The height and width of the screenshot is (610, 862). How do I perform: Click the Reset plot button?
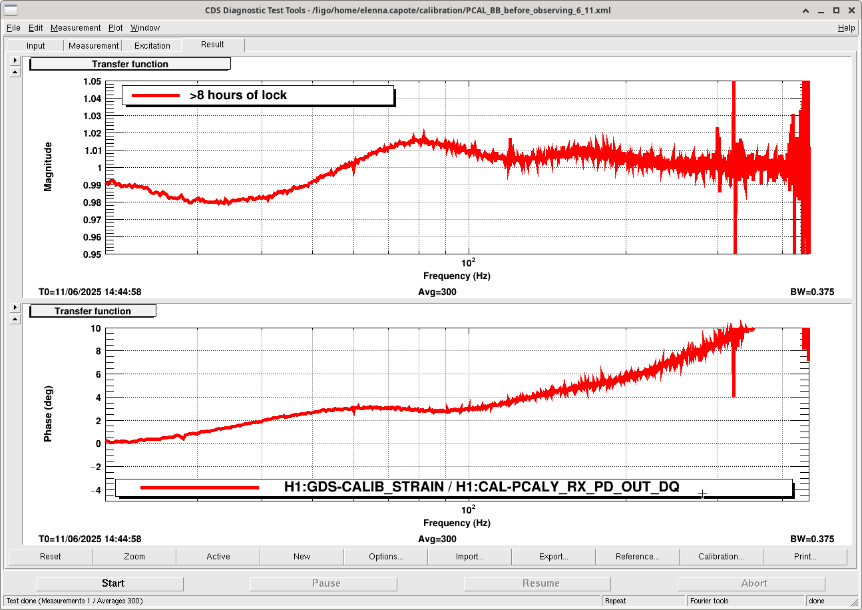(50, 557)
